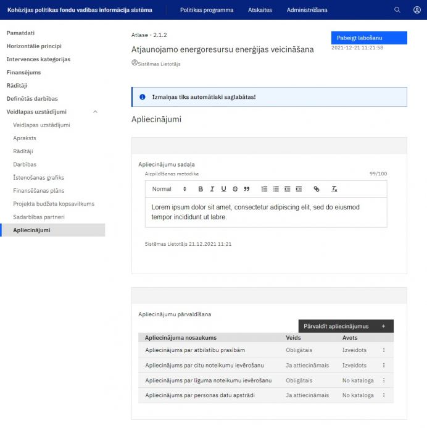Open user profile icon in header
Image resolution: width=427 pixels, height=428 pixels.
pos(417,10)
